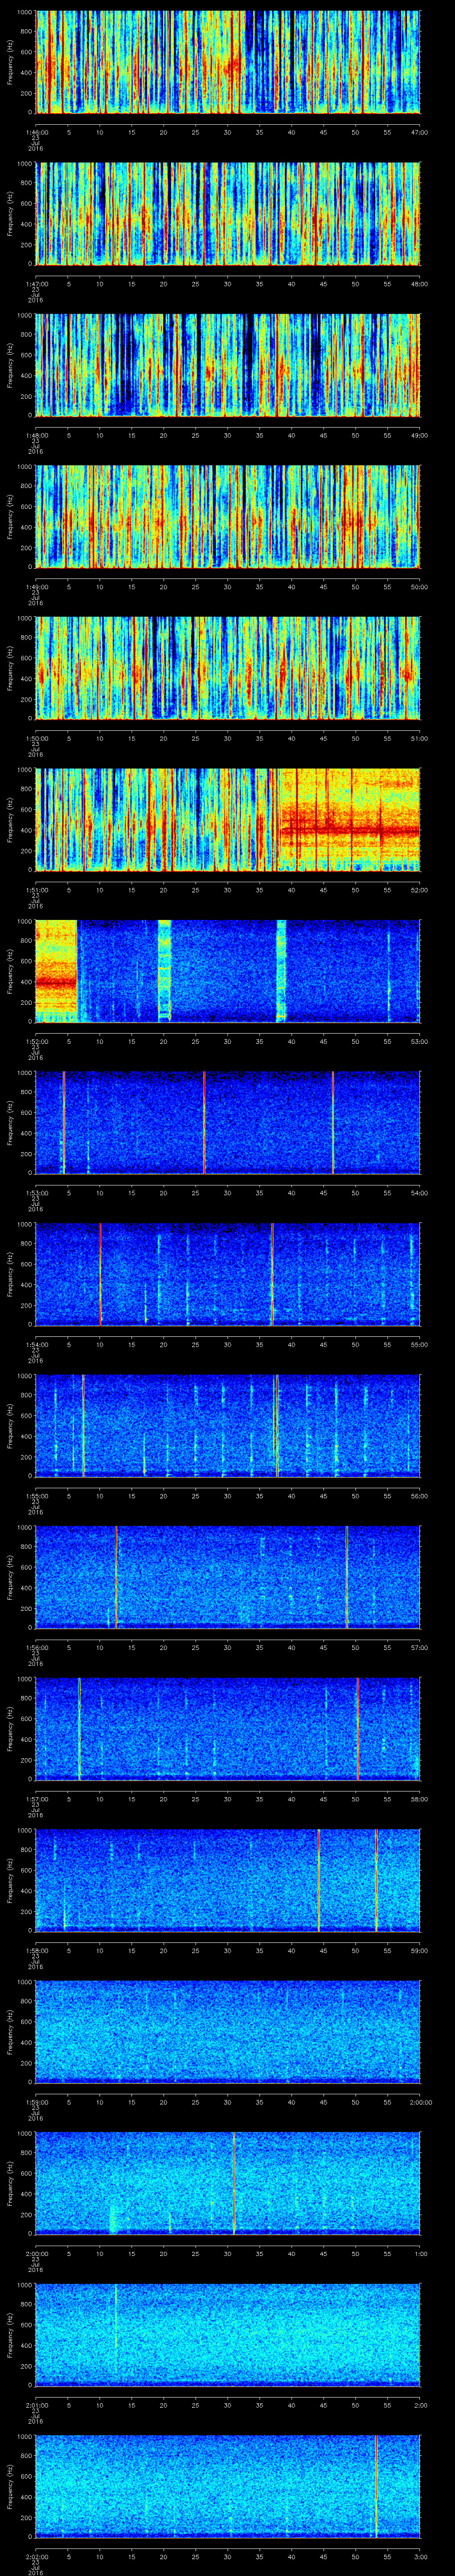The height and width of the screenshot is (2576, 455).
Task: Select the spectrogram panel starting at 1:47:00
Action: point(228,213)
